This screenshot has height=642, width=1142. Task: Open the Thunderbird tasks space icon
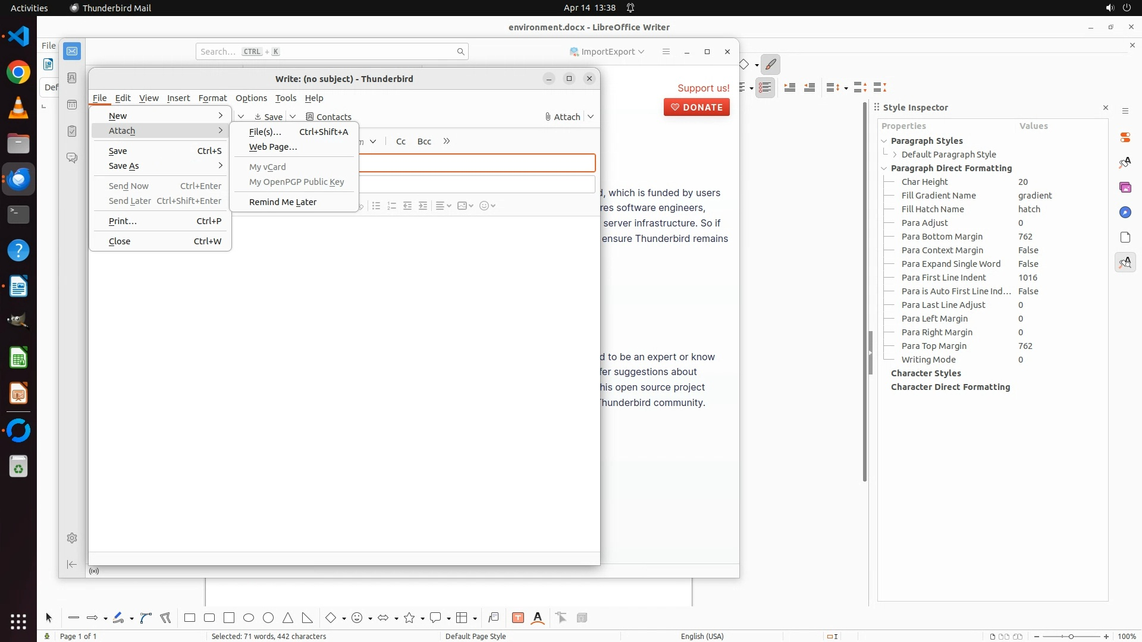(72, 131)
